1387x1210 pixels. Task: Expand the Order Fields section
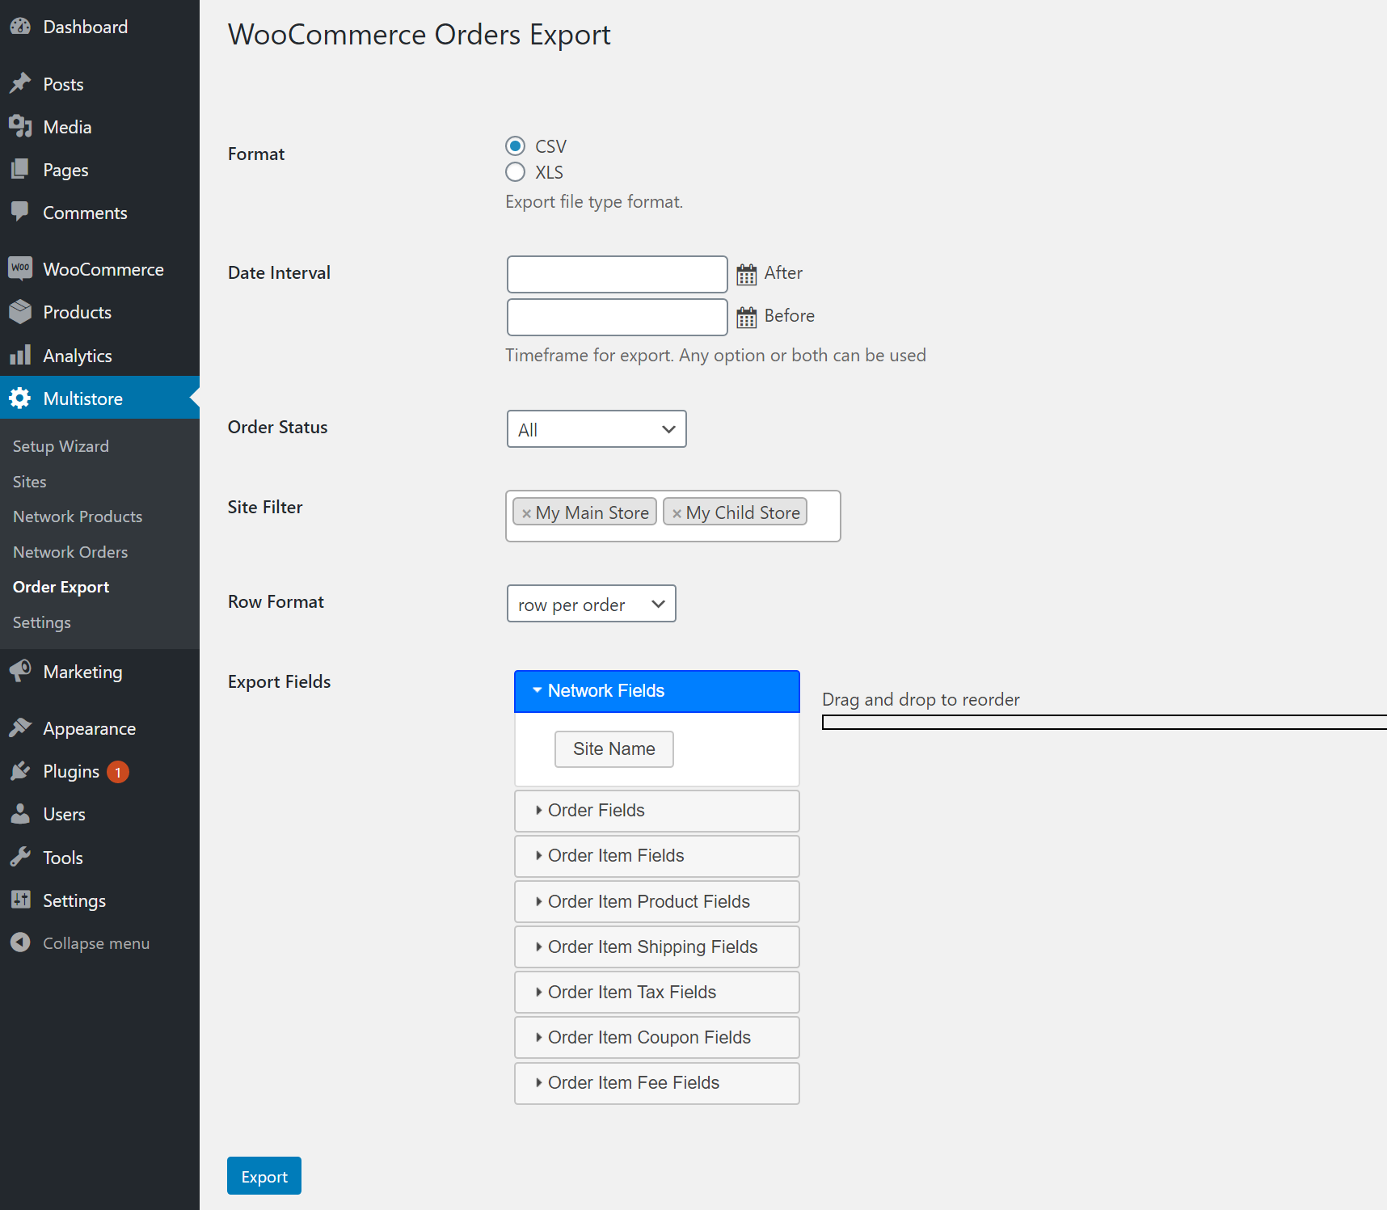[657, 811]
